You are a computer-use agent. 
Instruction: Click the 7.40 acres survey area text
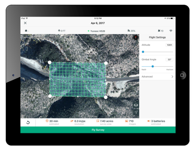(107, 121)
